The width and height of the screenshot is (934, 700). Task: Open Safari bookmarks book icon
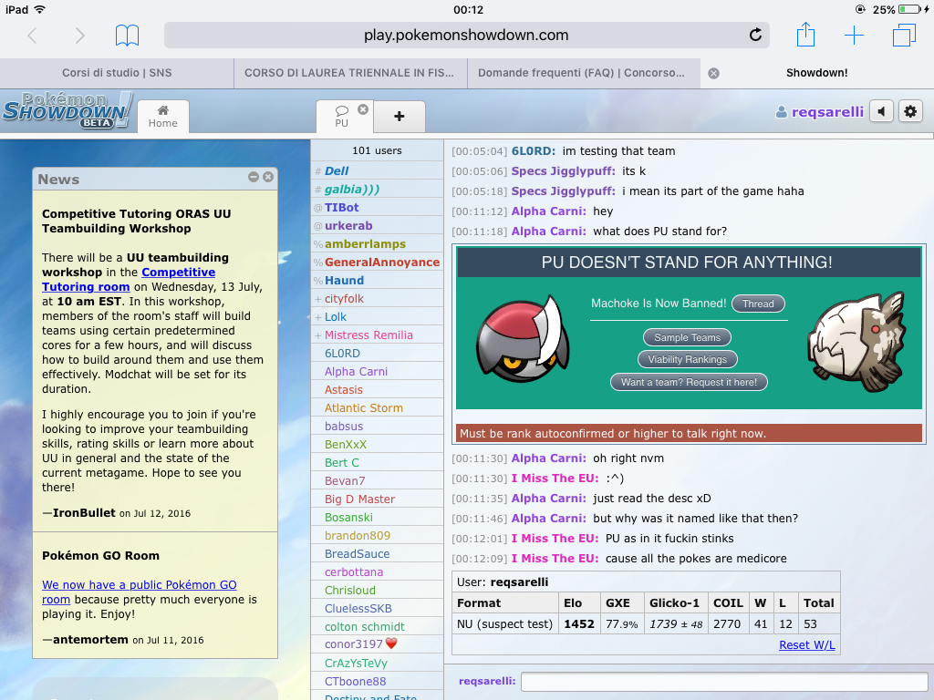pyautogui.click(x=127, y=36)
